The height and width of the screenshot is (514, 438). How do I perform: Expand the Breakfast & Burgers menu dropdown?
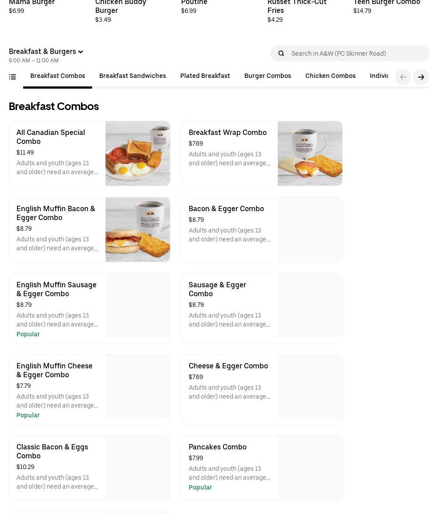pos(46,52)
